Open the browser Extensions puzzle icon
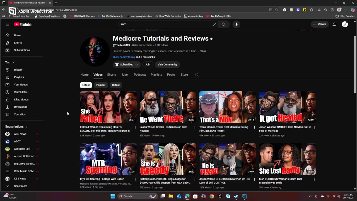This screenshot has height=201, width=357. [x=312, y=10]
